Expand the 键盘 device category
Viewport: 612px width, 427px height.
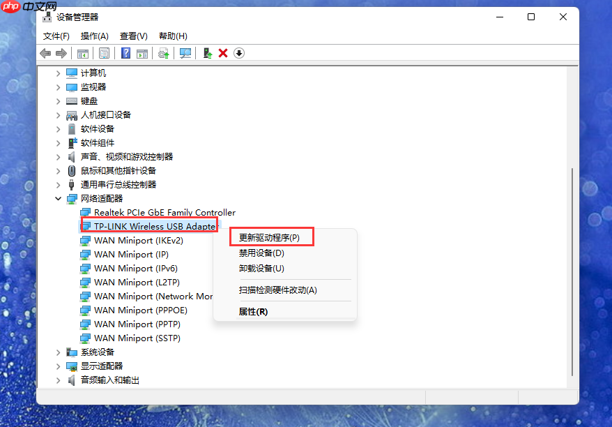click(x=59, y=100)
